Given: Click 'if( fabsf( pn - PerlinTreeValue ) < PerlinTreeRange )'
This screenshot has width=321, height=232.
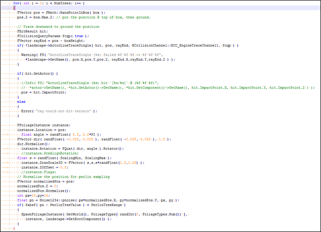Looking at the screenshot, I should 71,206.
